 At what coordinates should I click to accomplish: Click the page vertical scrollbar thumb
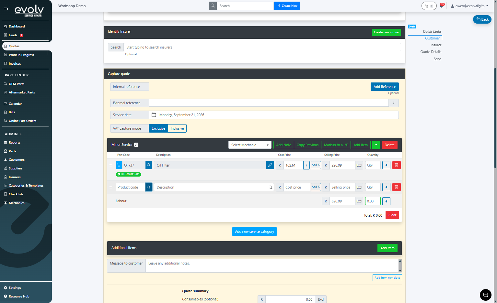click(x=495, y=118)
